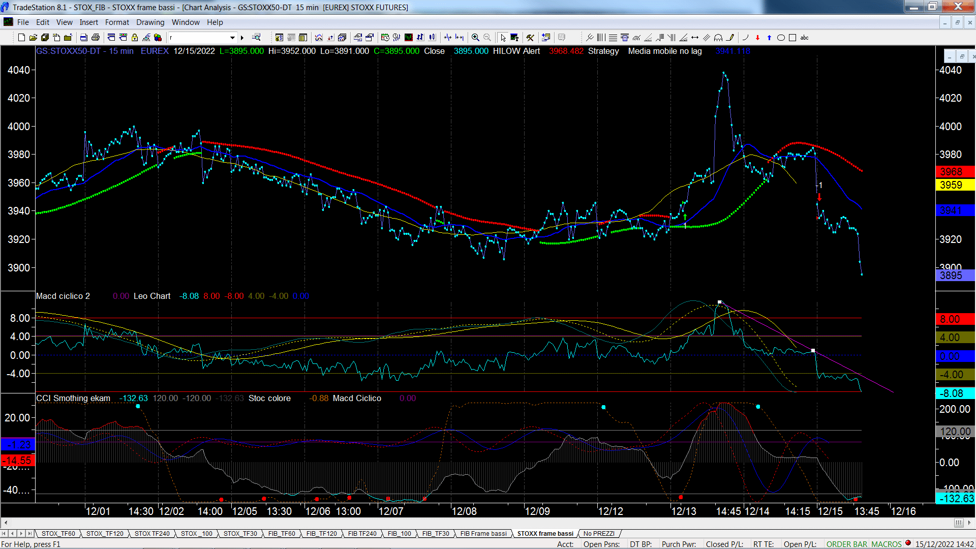Click the symbol lookup magnifier icon

click(256, 37)
